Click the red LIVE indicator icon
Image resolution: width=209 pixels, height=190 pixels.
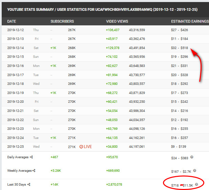click(81, 147)
